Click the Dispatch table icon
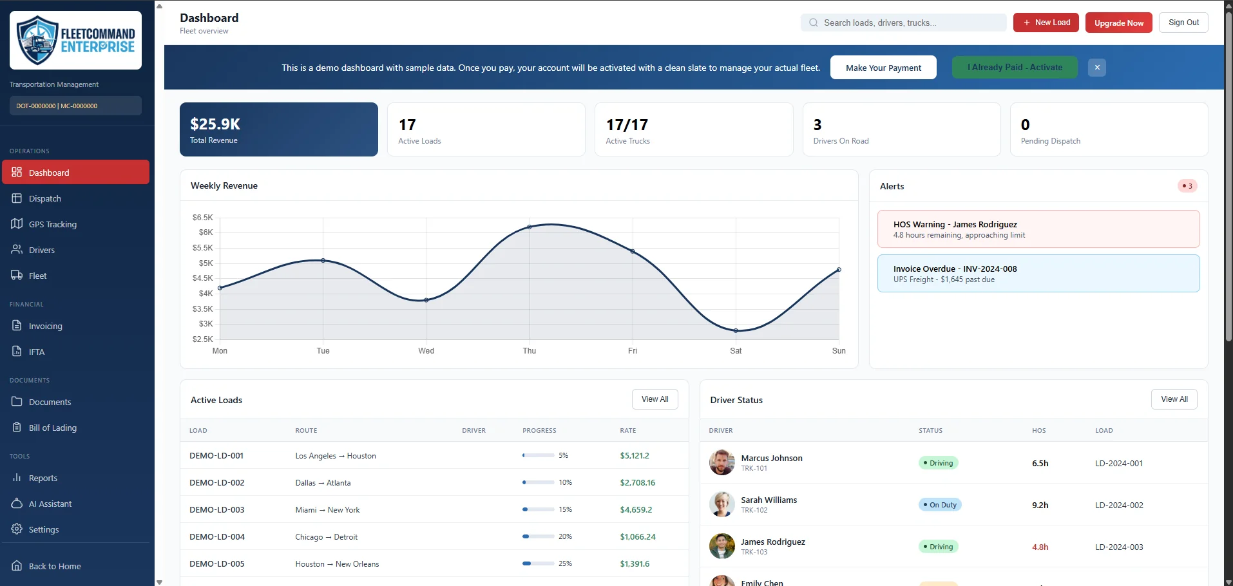 tap(17, 198)
